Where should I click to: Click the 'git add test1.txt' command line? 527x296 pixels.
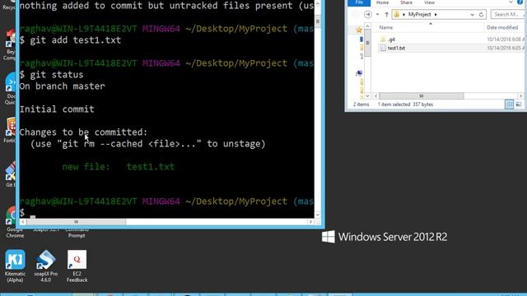pyautogui.click(x=70, y=40)
